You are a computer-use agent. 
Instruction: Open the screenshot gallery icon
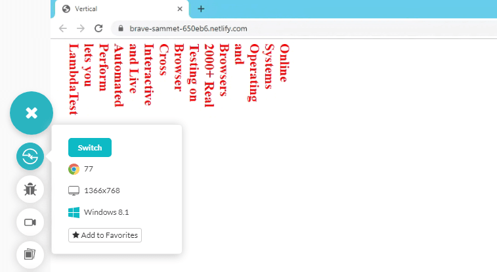[30, 254]
